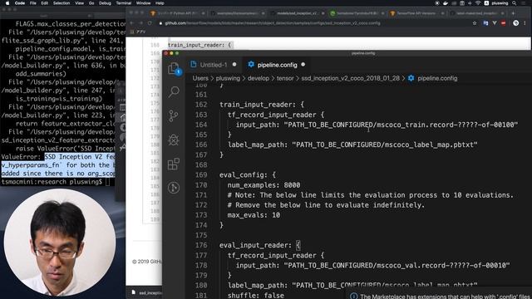532x299 pixels.
Task: Open the Debug view in activity bar
Action: pyautogui.click(x=174, y=140)
